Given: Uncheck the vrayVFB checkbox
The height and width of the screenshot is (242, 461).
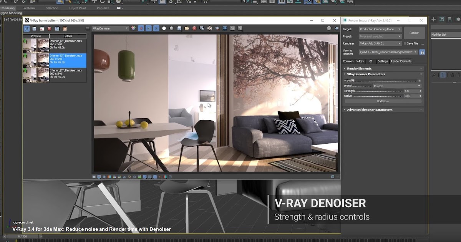Looking at the screenshot, I should tap(420, 81).
